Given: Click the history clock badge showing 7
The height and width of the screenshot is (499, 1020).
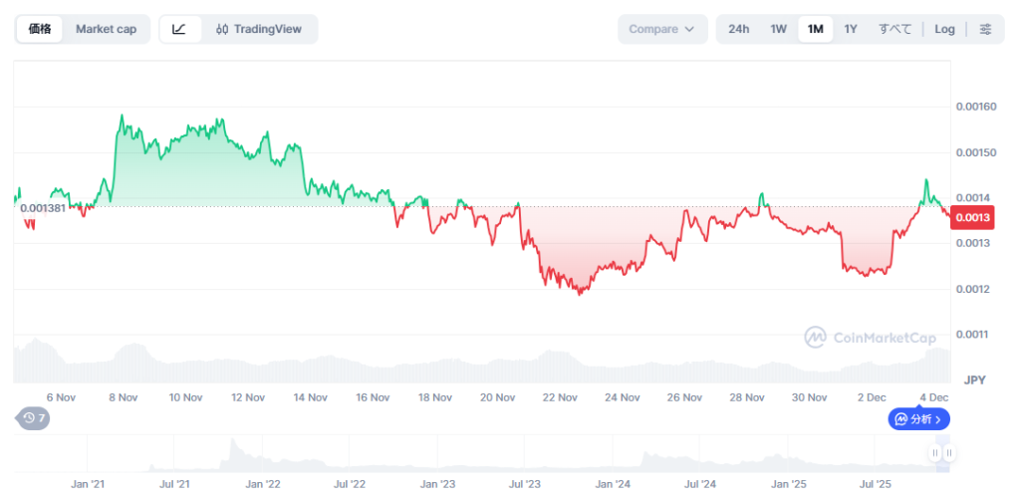Looking at the screenshot, I should [34, 418].
